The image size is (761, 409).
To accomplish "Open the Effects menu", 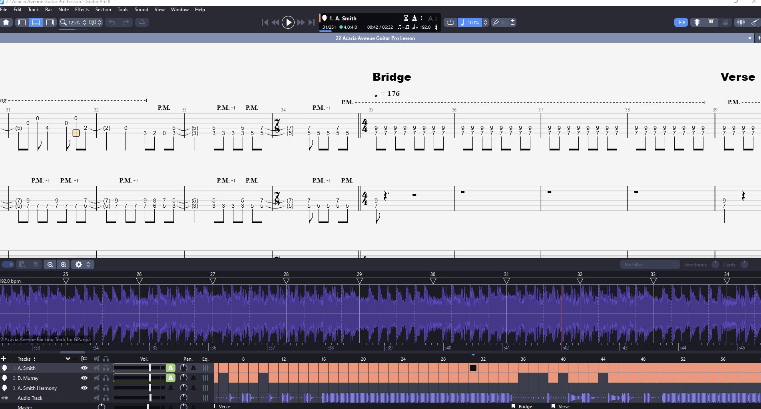I will 82,10.
